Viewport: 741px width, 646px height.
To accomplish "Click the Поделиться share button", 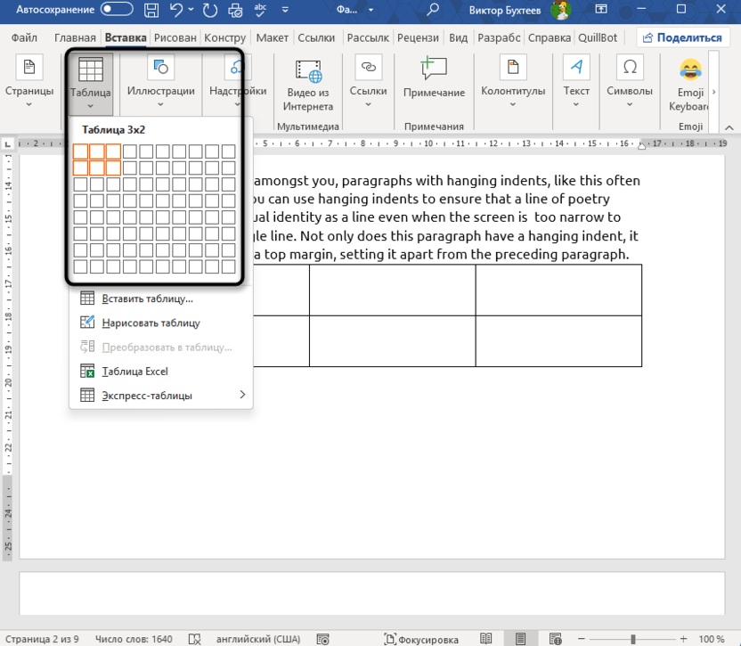I will (682, 37).
